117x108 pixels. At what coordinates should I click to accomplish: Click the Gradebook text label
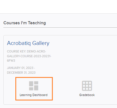87,95
